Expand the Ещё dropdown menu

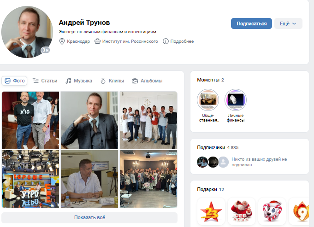[288, 23]
